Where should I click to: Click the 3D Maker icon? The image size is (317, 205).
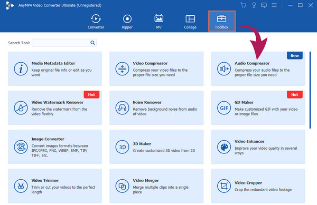122,147
